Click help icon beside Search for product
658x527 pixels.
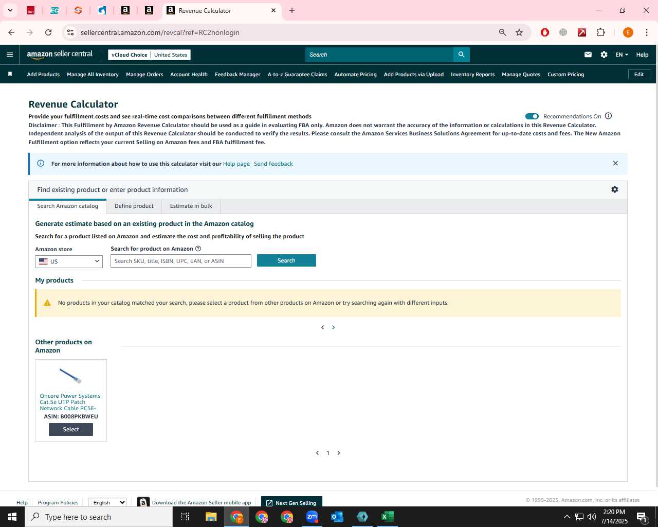(198, 249)
